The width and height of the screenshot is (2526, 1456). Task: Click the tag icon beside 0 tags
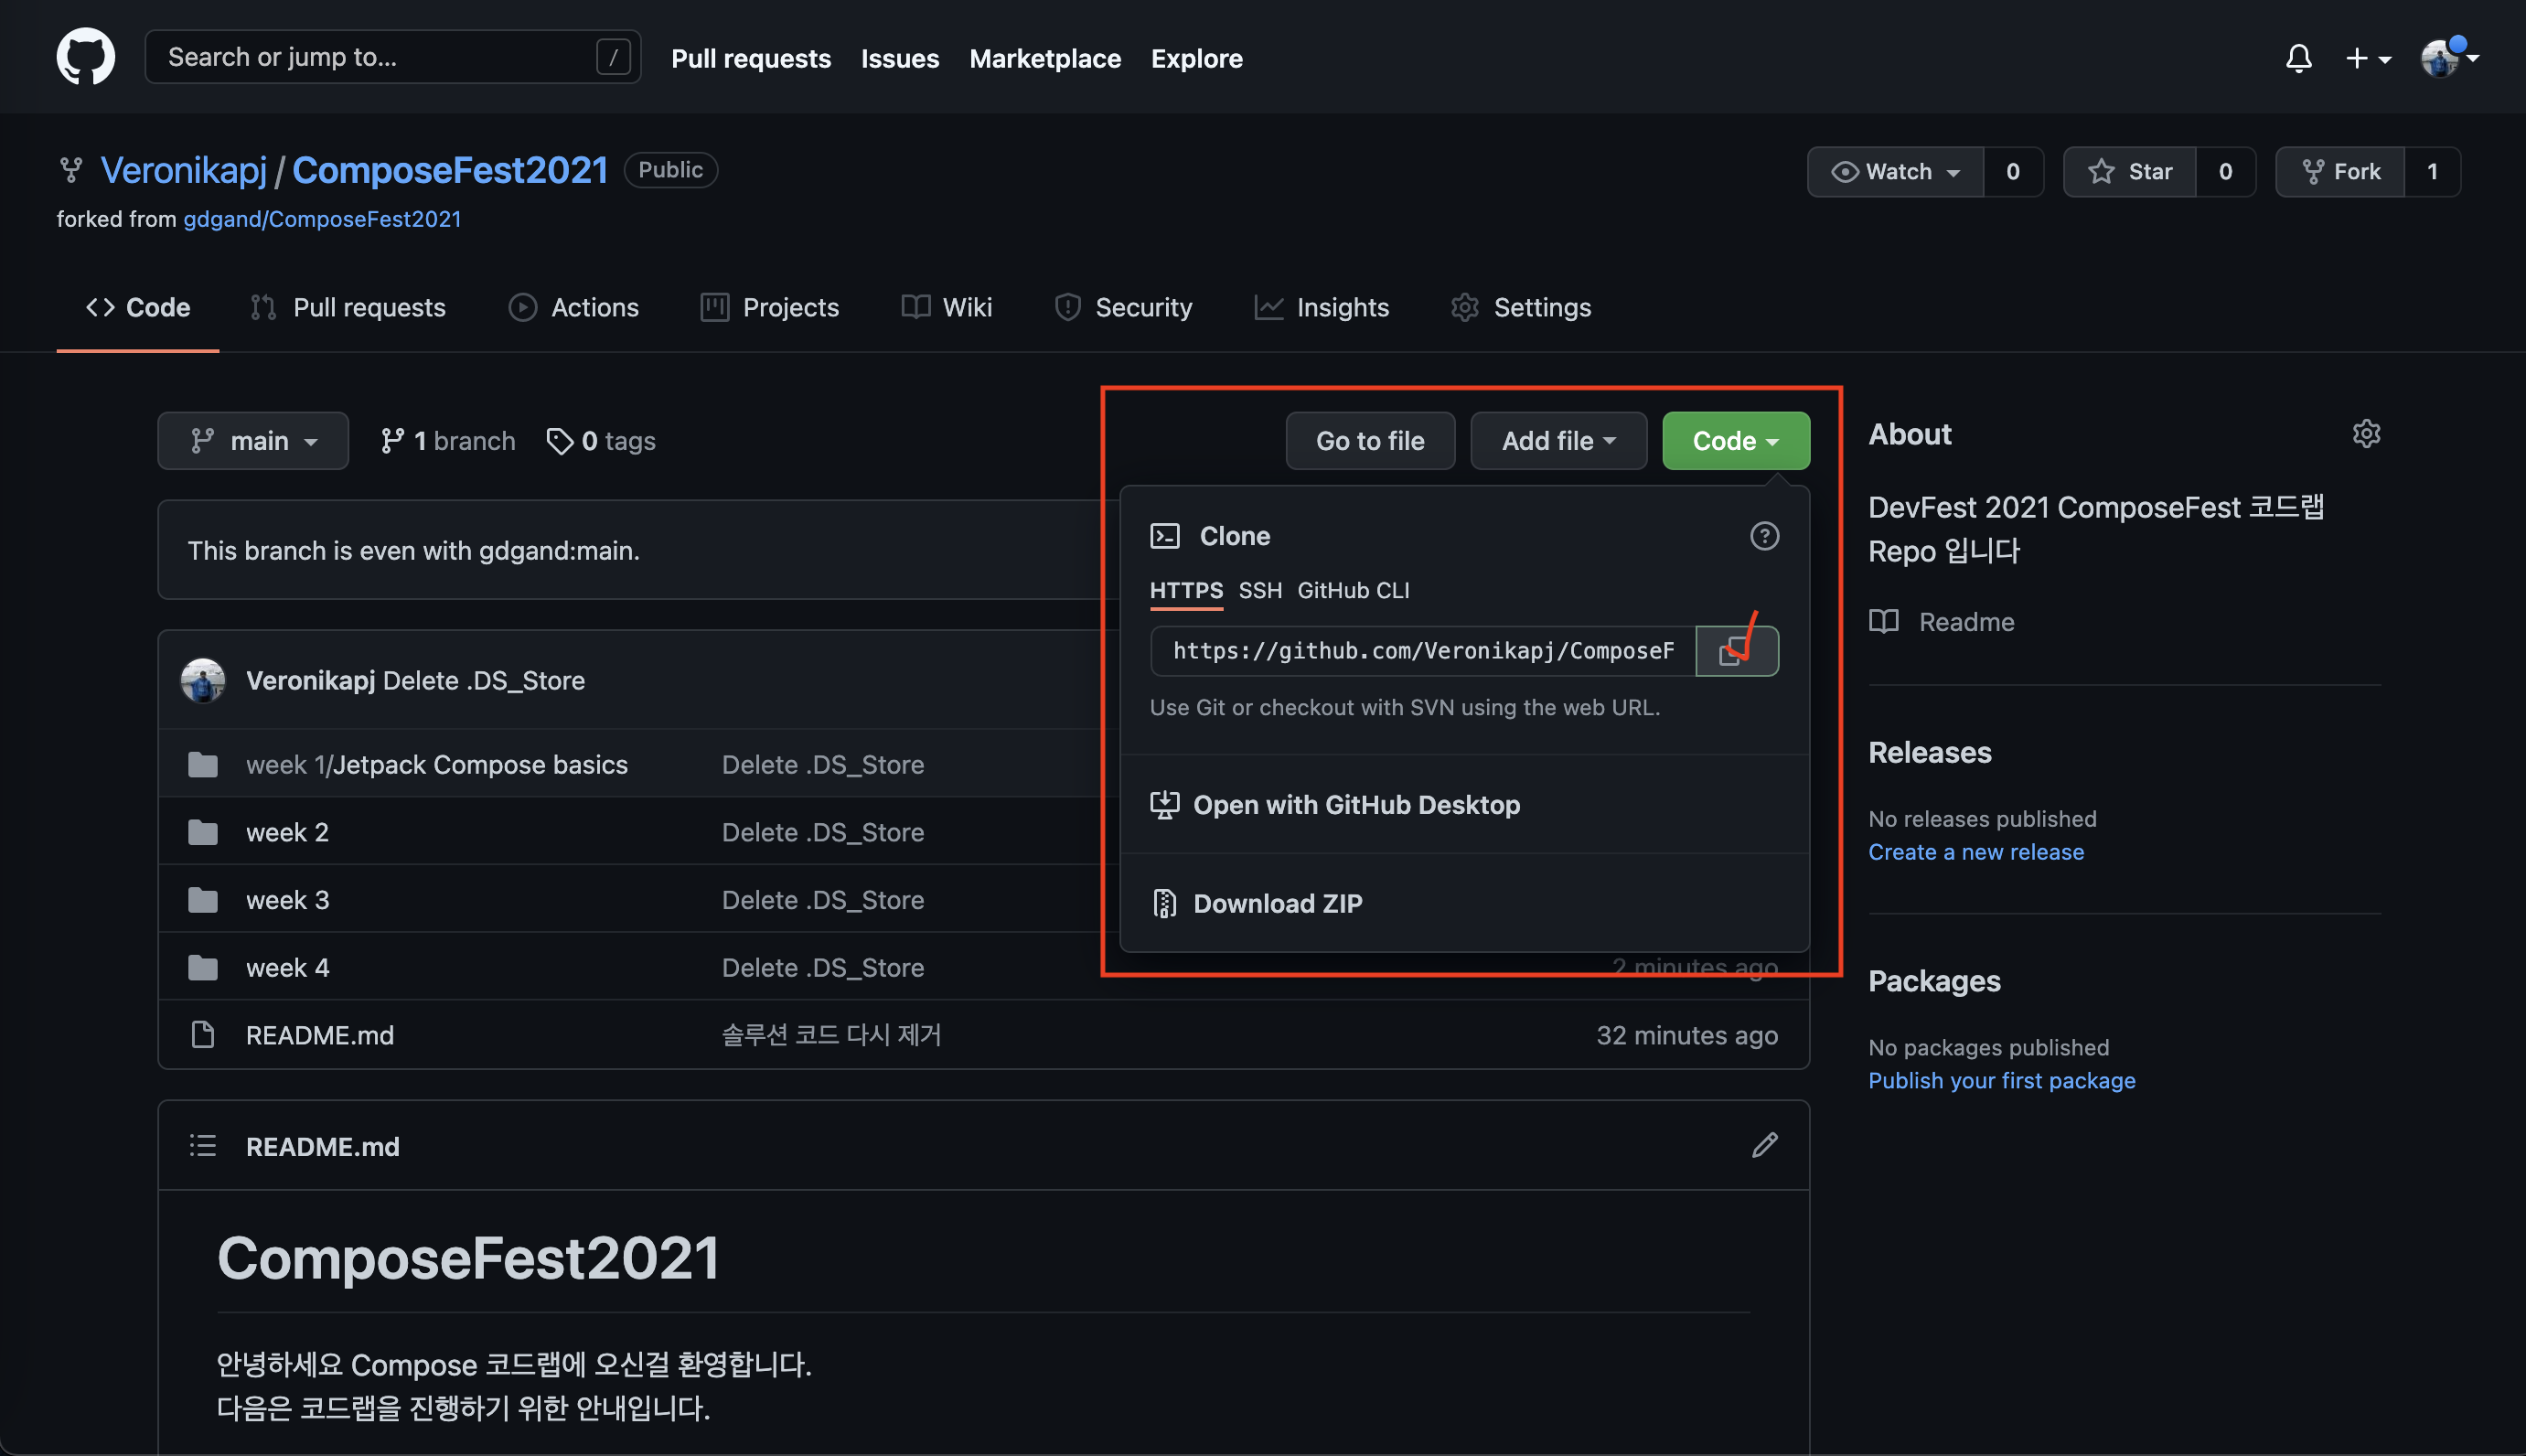coord(559,441)
